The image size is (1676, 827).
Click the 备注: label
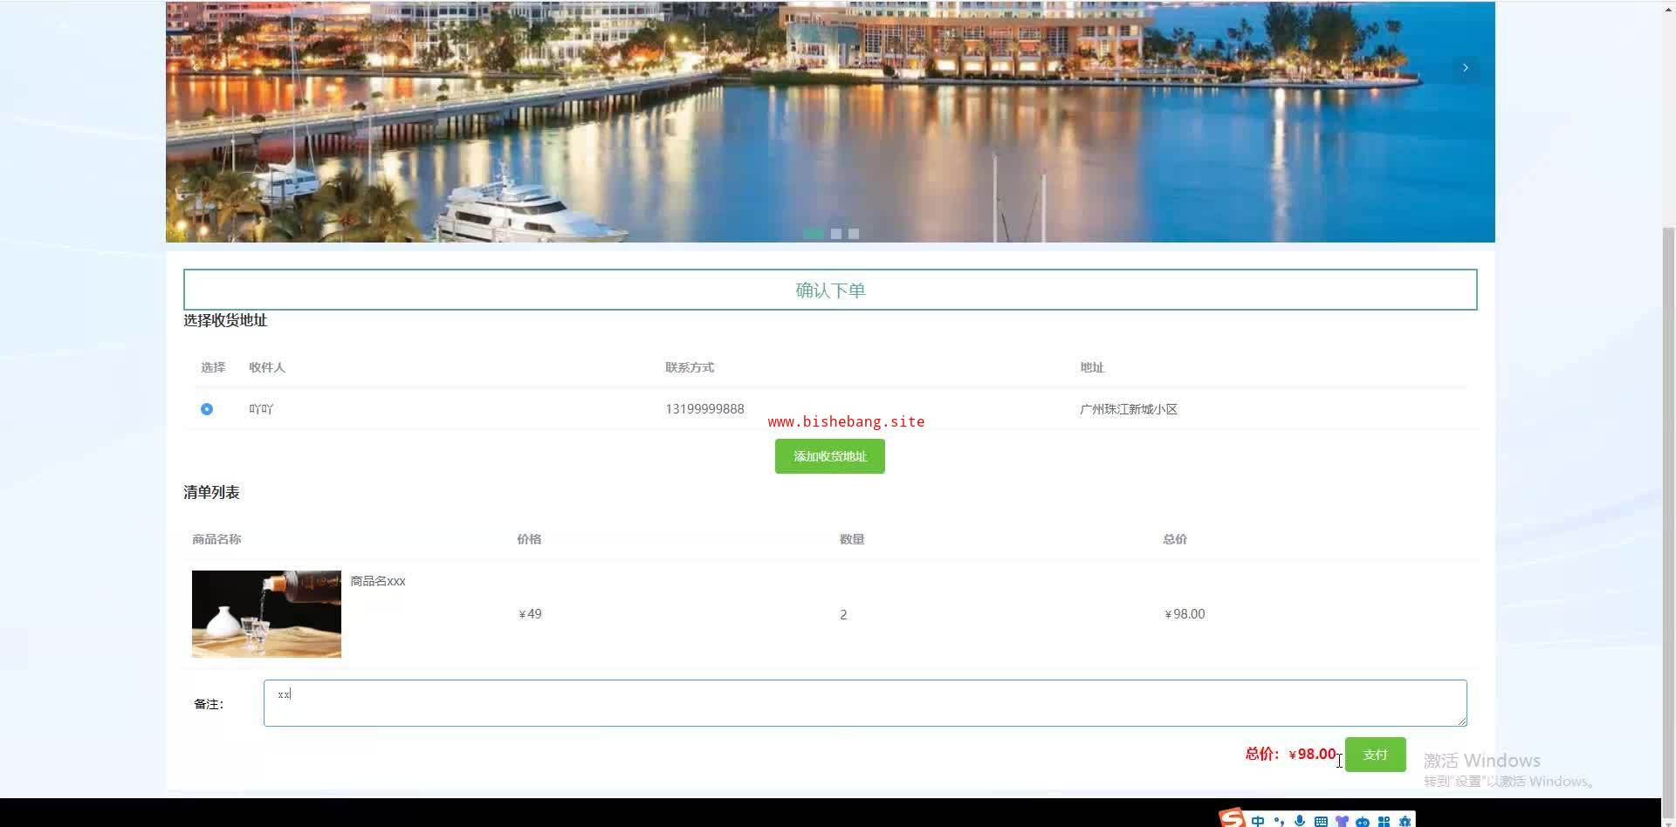[209, 704]
